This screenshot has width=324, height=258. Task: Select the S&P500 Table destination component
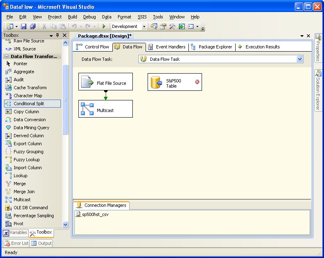[x=175, y=82]
